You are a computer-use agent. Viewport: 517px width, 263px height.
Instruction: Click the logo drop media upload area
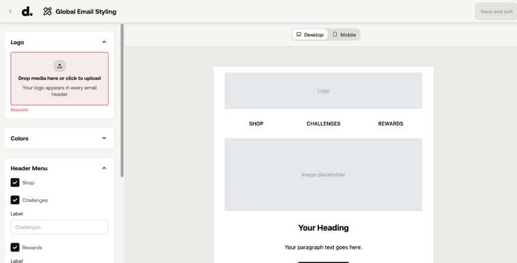(60, 79)
